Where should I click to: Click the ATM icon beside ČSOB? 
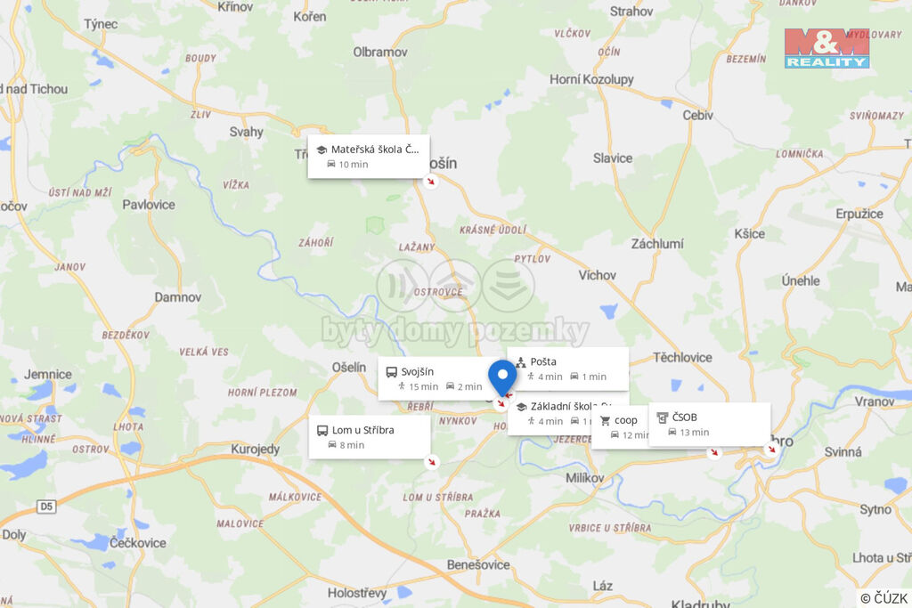662,417
